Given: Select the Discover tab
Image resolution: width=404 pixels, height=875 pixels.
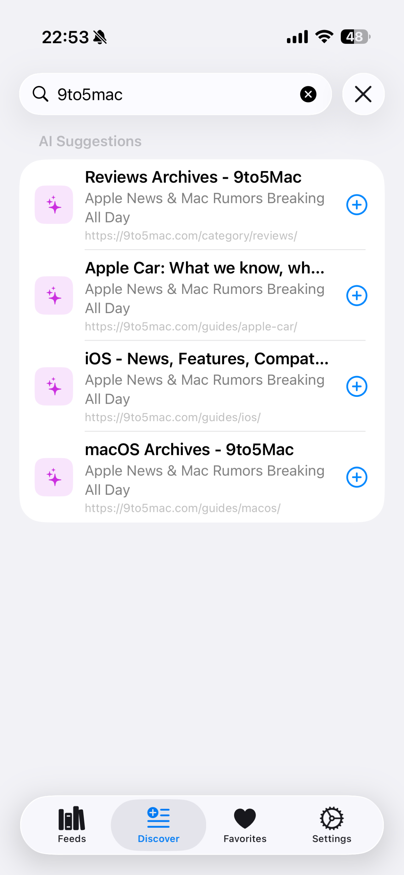Looking at the screenshot, I should coord(158,825).
